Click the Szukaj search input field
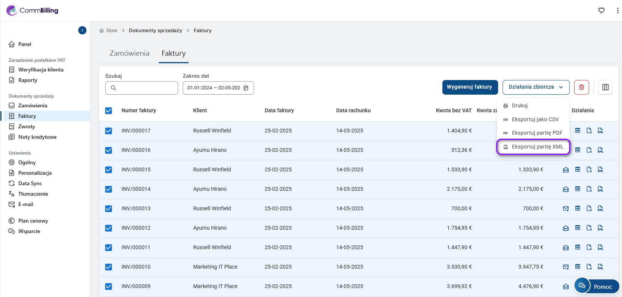The height and width of the screenshot is (297, 622). tap(146, 88)
